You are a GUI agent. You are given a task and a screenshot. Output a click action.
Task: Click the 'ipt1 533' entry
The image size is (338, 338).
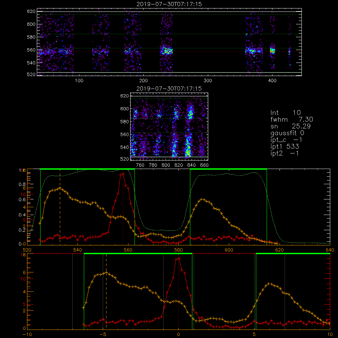click(285, 147)
